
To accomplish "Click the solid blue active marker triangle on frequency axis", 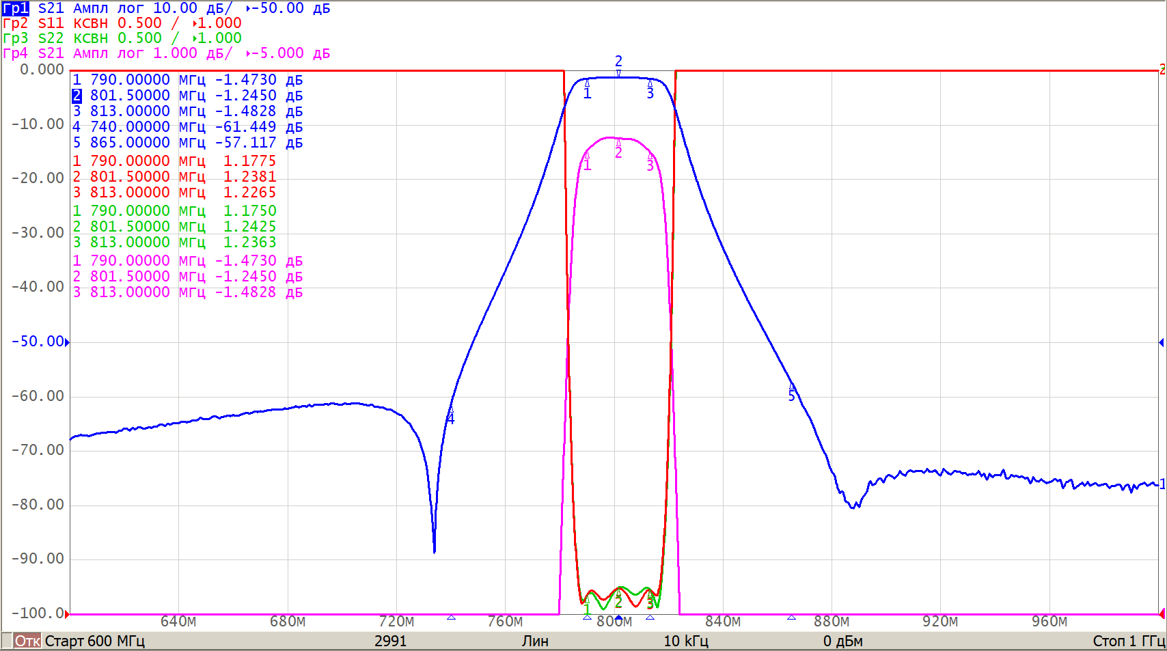I will point(618,618).
